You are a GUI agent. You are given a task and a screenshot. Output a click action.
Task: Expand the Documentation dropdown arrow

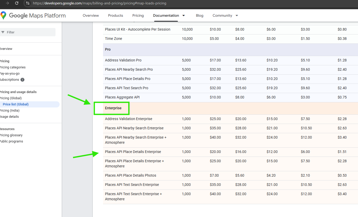point(183,15)
